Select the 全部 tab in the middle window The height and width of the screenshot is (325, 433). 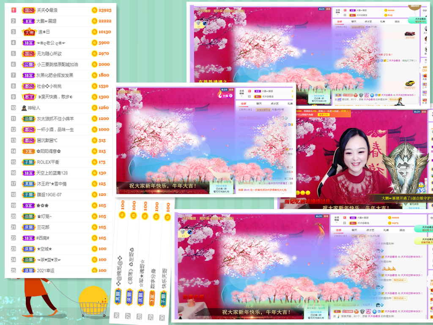coord(244,104)
